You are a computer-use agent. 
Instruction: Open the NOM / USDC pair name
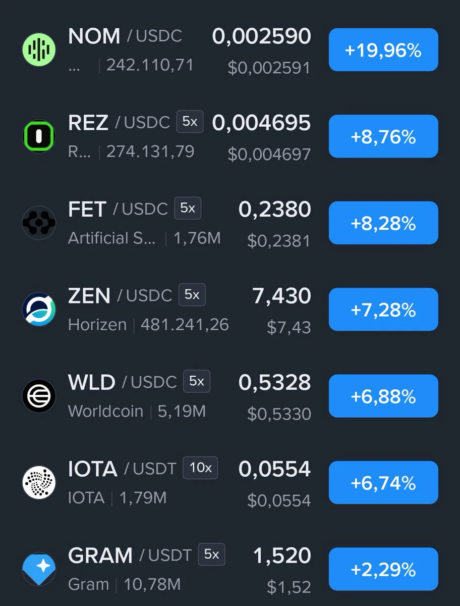pyautogui.click(x=125, y=36)
